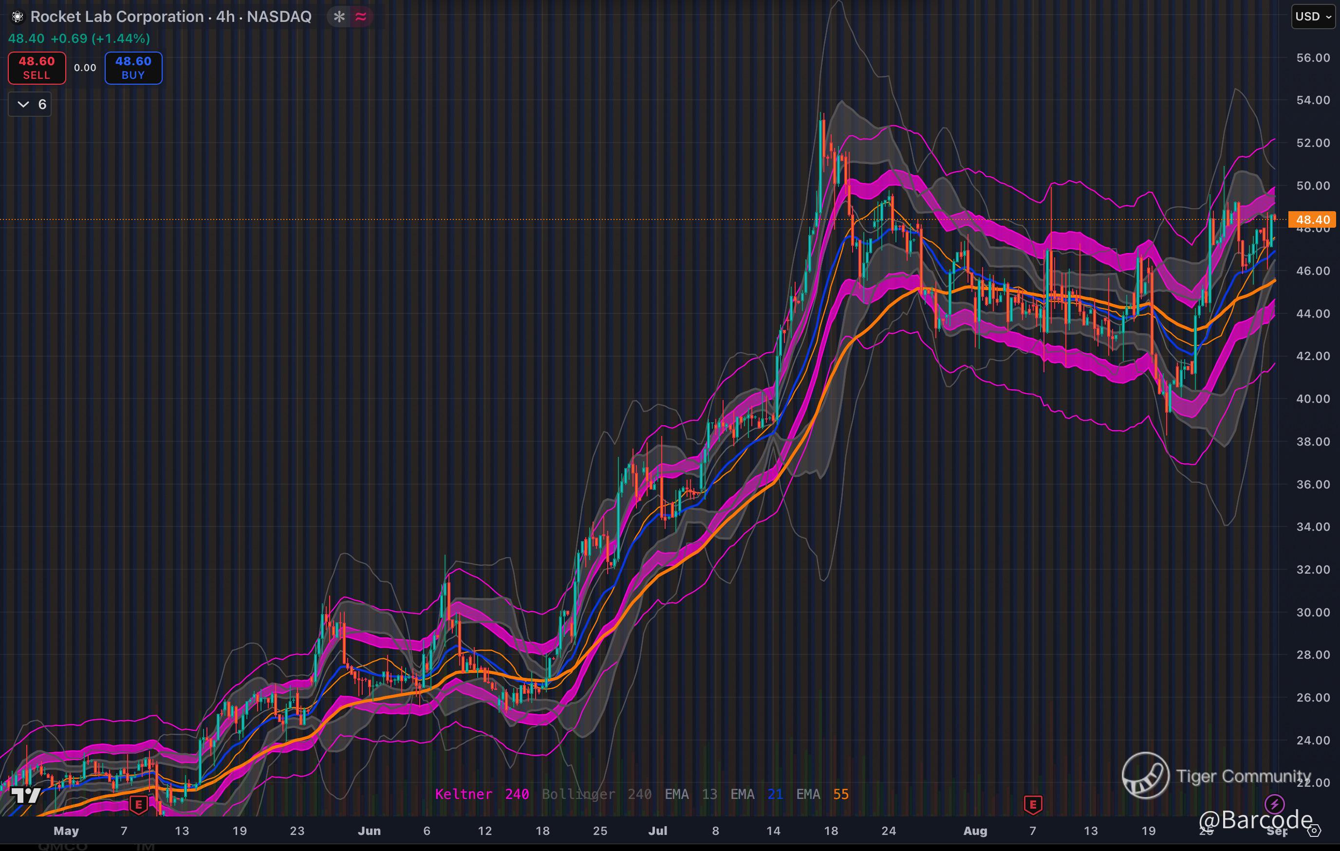Click the asterisk data status icon
Image resolution: width=1340 pixels, height=851 pixels.
pyautogui.click(x=339, y=17)
